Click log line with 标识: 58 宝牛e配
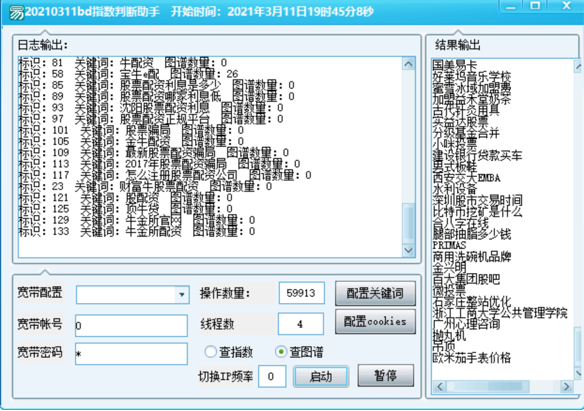584x411 pixels. [x=128, y=74]
